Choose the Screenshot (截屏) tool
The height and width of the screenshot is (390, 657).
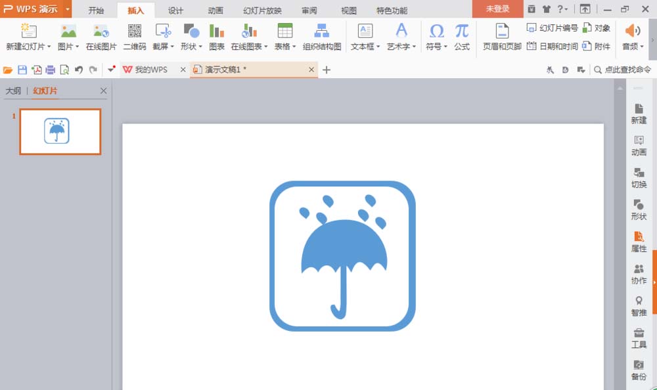coord(162,31)
